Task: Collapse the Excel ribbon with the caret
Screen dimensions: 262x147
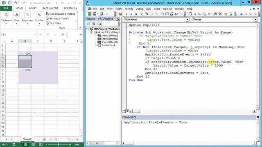Action: [80, 28]
